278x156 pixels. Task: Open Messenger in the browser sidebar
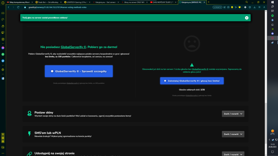point(3,48)
